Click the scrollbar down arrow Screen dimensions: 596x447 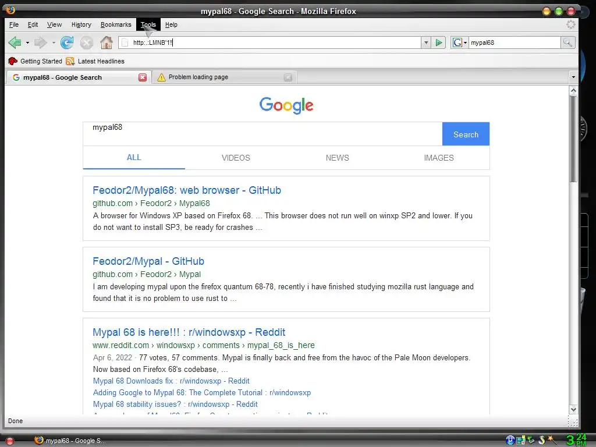pyautogui.click(x=573, y=409)
